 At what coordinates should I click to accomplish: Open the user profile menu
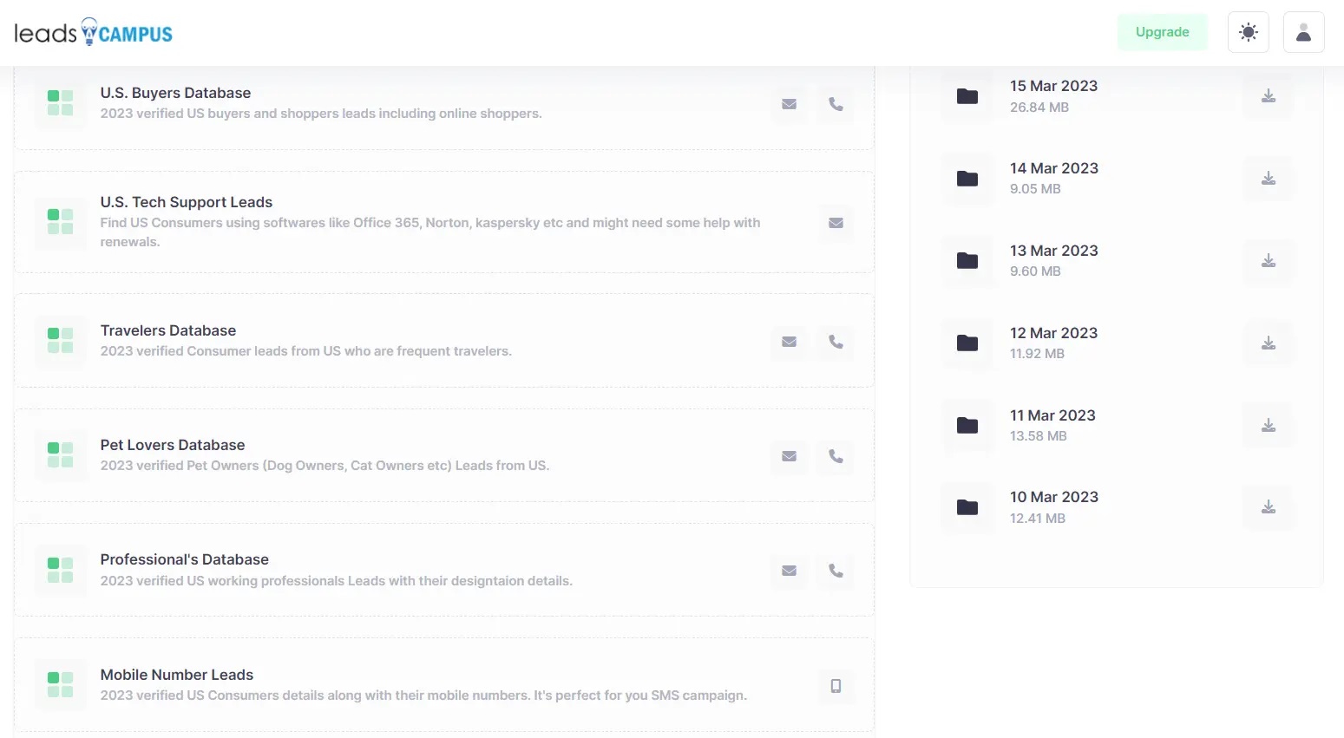tap(1303, 33)
